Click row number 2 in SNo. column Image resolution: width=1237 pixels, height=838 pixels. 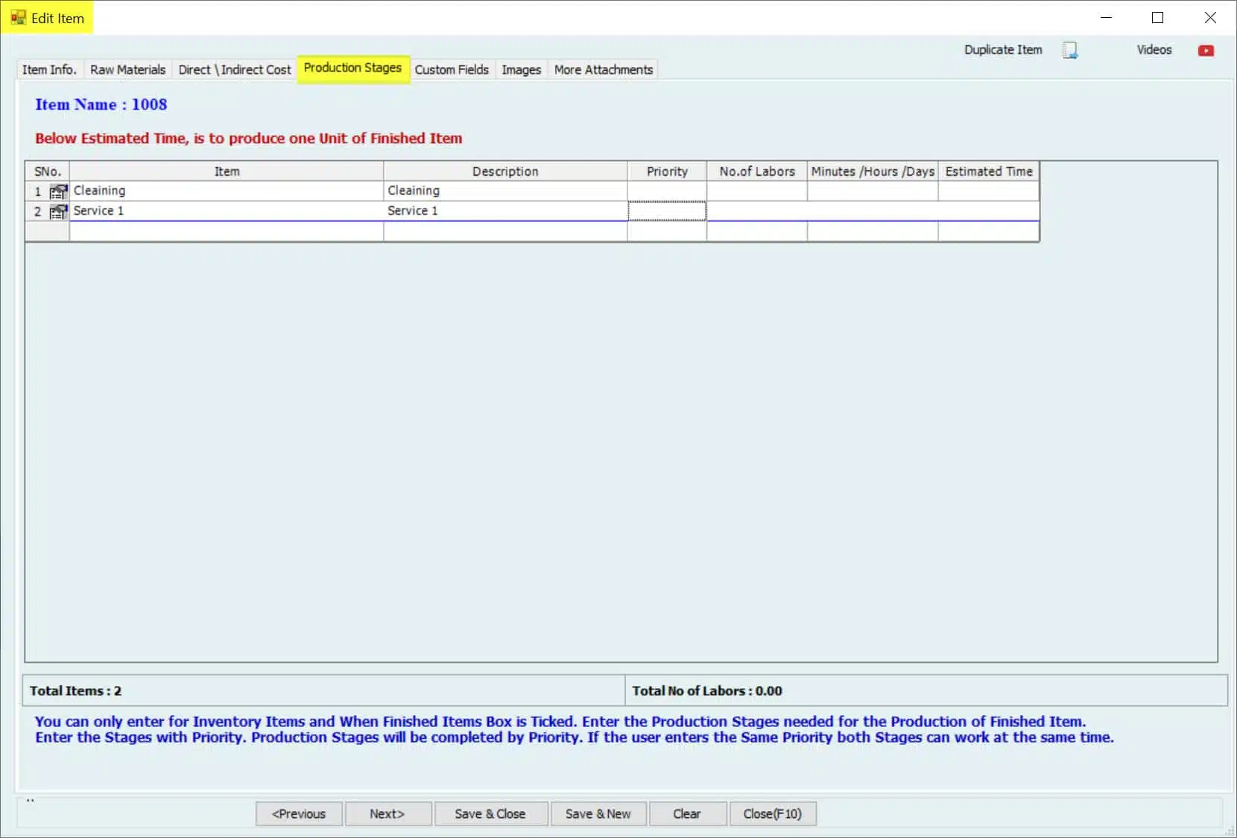point(37,212)
